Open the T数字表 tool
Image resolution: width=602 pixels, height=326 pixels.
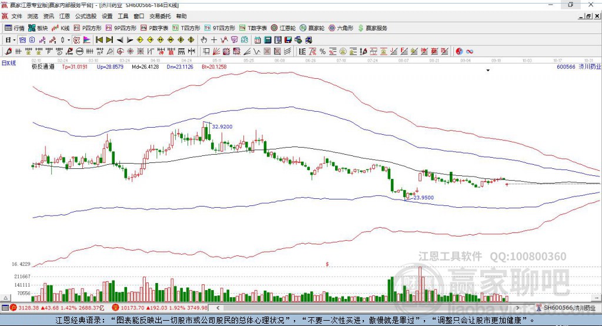253,28
